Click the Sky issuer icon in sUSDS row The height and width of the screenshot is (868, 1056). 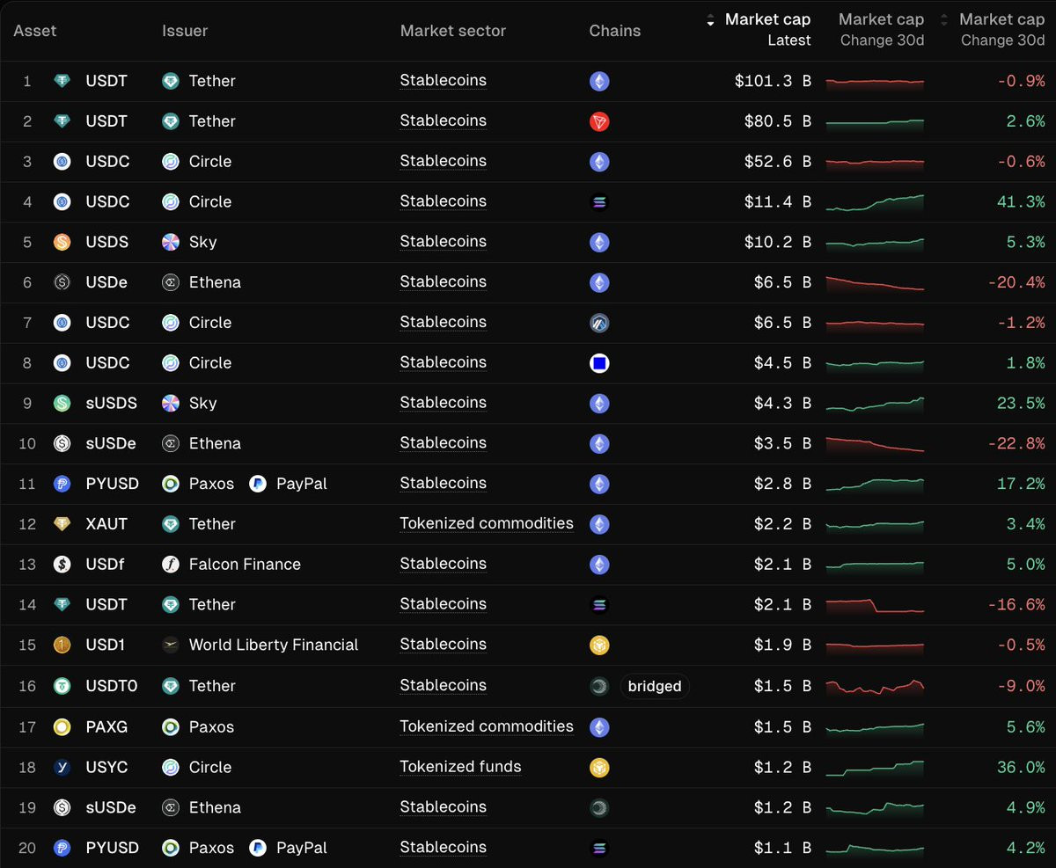[x=171, y=404]
